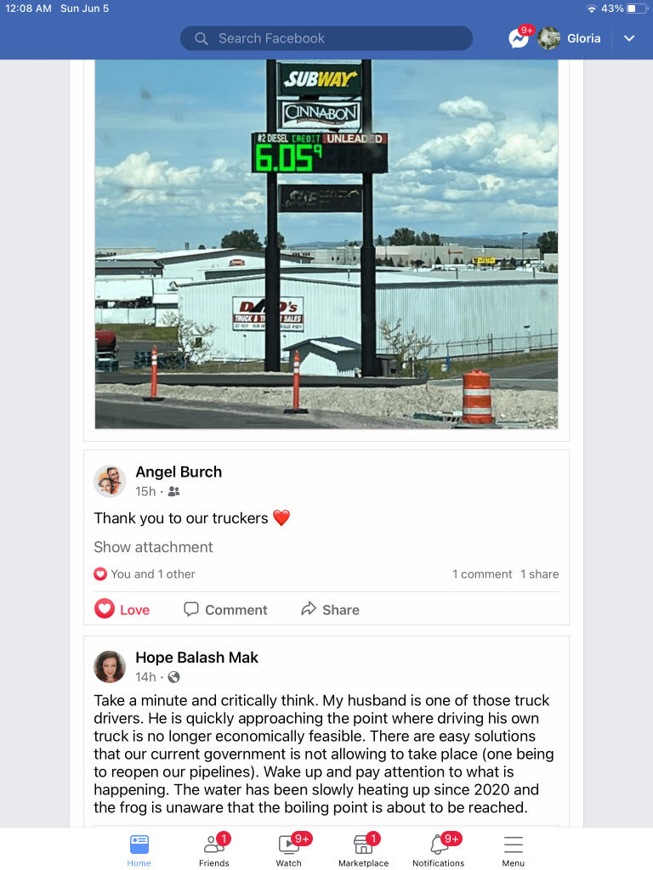Screen dimensions: 653x870
Task: Open the hamburger Menu tab
Action: pyautogui.click(x=513, y=850)
